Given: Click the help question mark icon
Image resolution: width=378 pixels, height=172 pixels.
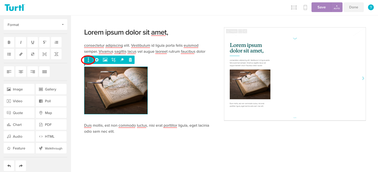Looking at the screenshot, I should click(x=371, y=7).
